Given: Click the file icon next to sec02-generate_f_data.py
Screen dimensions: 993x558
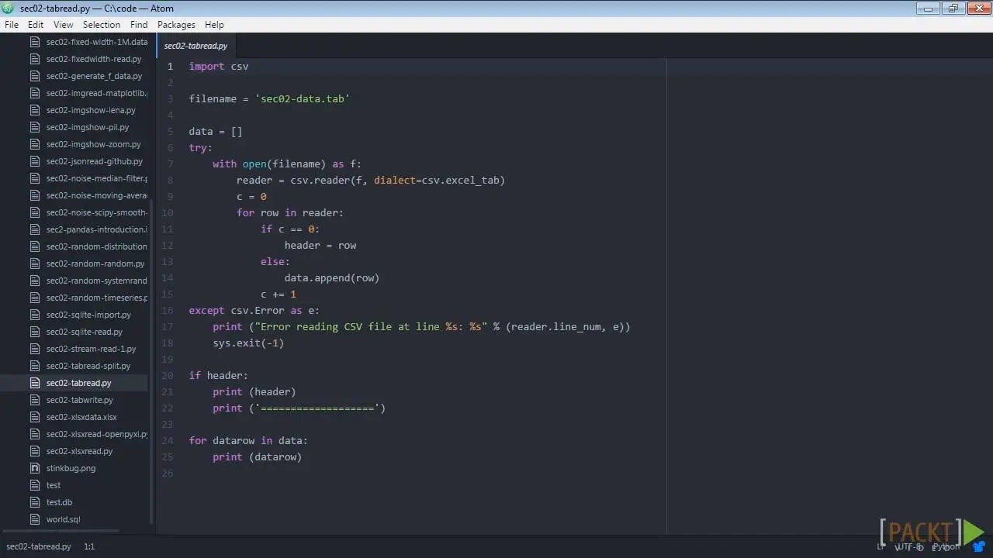Looking at the screenshot, I should click(x=34, y=76).
